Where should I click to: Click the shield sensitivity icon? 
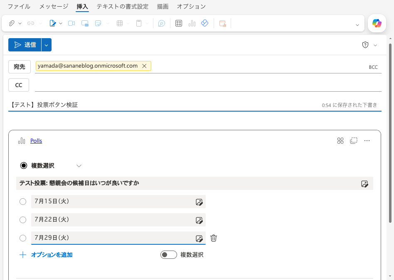click(365, 45)
